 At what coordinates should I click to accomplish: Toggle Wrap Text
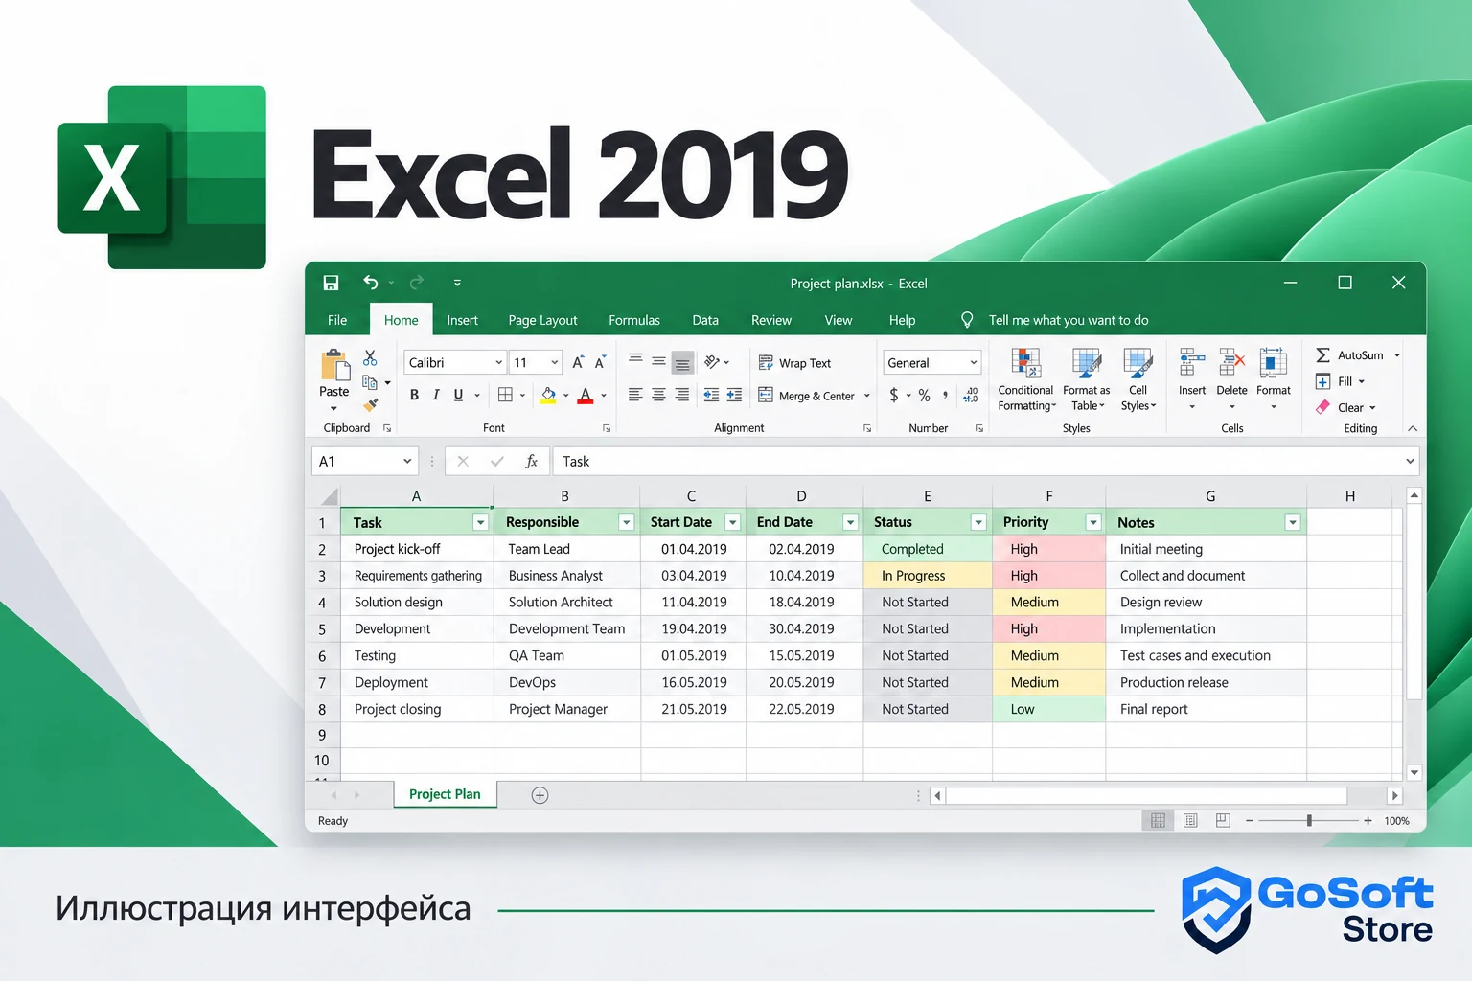pos(794,363)
